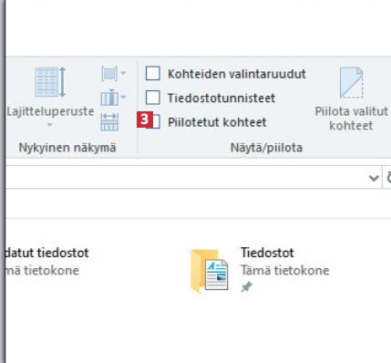391x363 pixels.
Task: Toggle the Tiedostotunnisteet checkbox
Action: pyautogui.click(x=153, y=98)
